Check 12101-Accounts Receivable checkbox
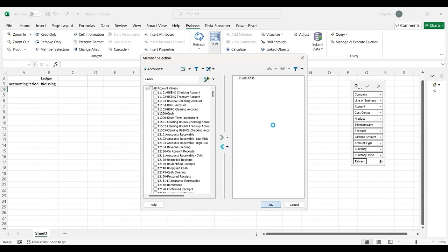This screenshot has height=252, width=448. pyautogui.click(x=155, y=134)
